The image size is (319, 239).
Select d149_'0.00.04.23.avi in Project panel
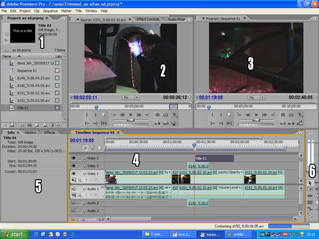(x=33, y=78)
